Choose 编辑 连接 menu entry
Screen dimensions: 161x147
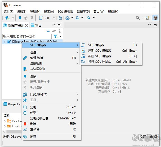point(51,58)
